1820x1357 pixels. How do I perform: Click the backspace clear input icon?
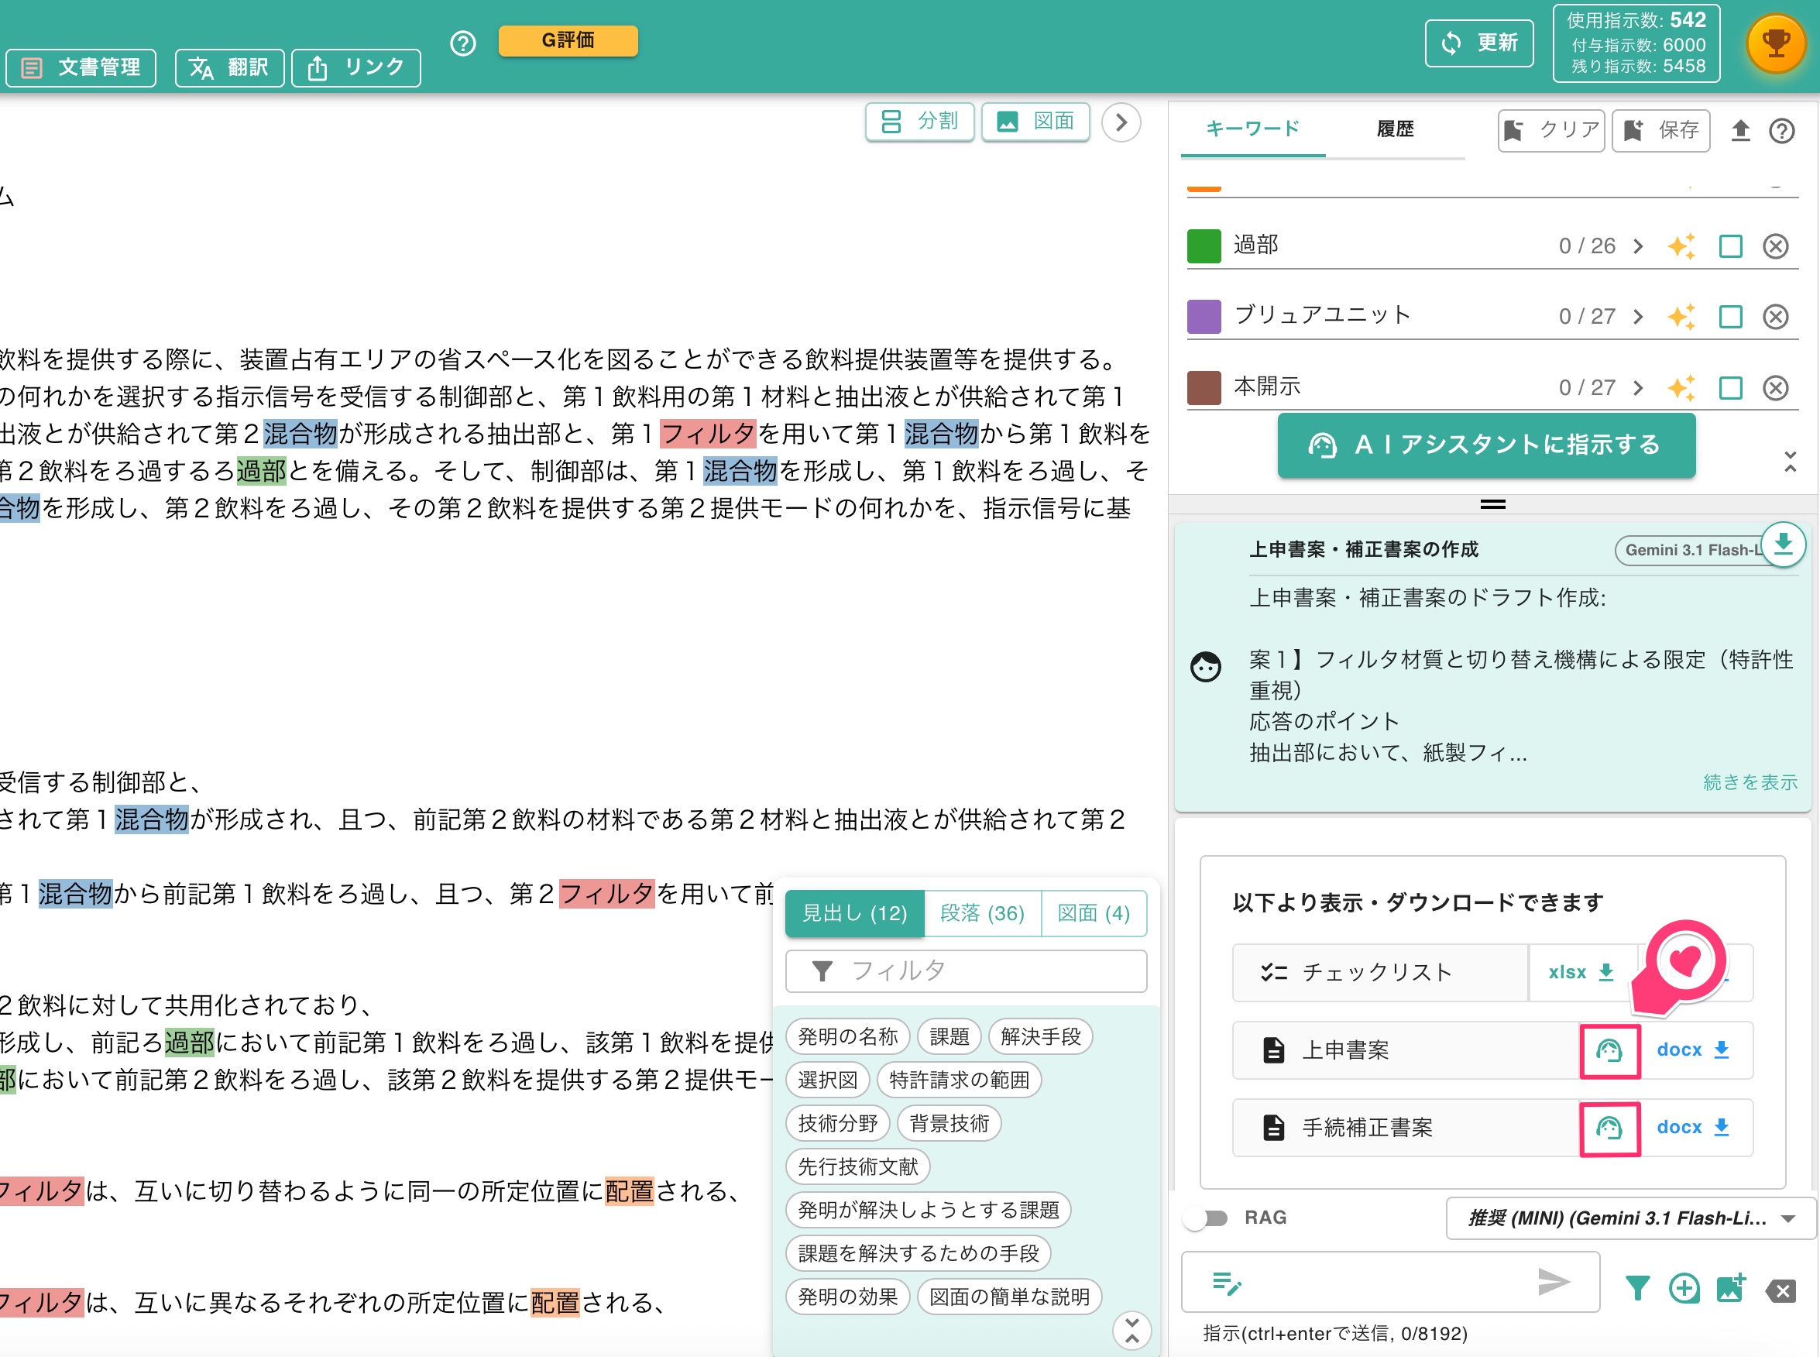[x=1781, y=1291]
